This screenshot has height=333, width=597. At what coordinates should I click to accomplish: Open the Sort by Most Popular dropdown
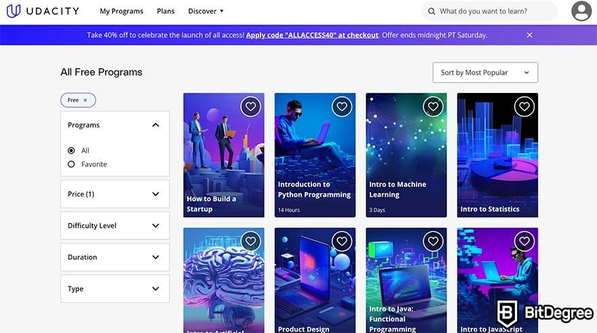click(x=485, y=73)
